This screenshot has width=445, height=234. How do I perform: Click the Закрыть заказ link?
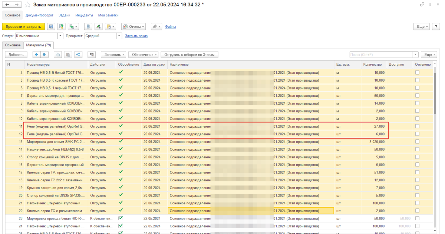[136, 36]
